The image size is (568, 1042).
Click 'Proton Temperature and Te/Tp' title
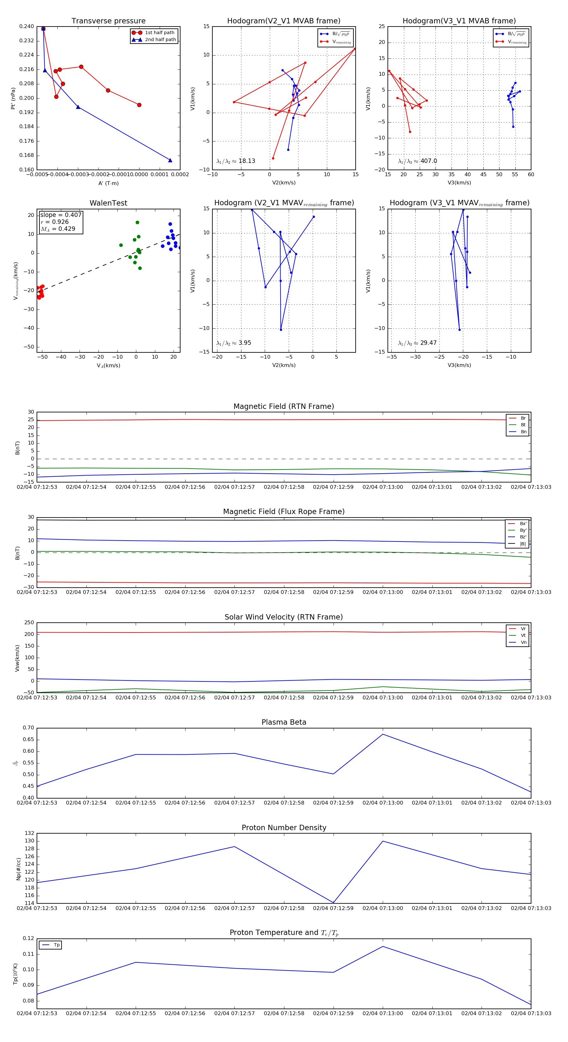pos(284,933)
